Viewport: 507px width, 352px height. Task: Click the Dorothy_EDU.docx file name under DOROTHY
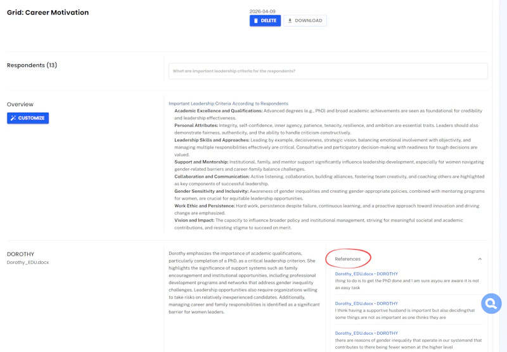coord(28,263)
